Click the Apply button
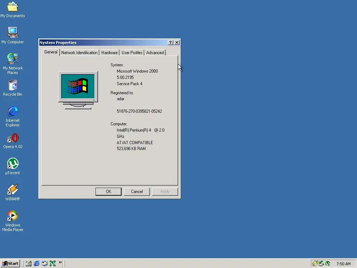The width and height of the screenshot is (357, 268). [x=165, y=192]
